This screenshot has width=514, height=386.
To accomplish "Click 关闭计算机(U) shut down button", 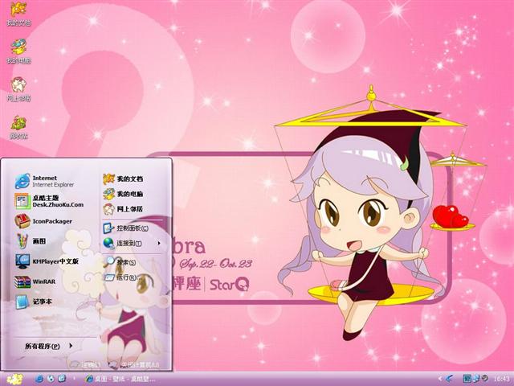I will pos(134,364).
